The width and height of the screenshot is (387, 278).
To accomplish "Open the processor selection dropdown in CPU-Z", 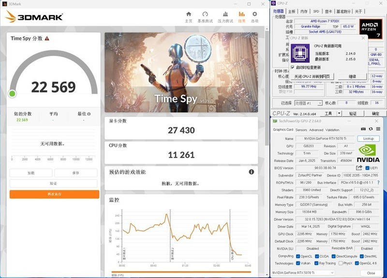I will [x=309, y=103].
